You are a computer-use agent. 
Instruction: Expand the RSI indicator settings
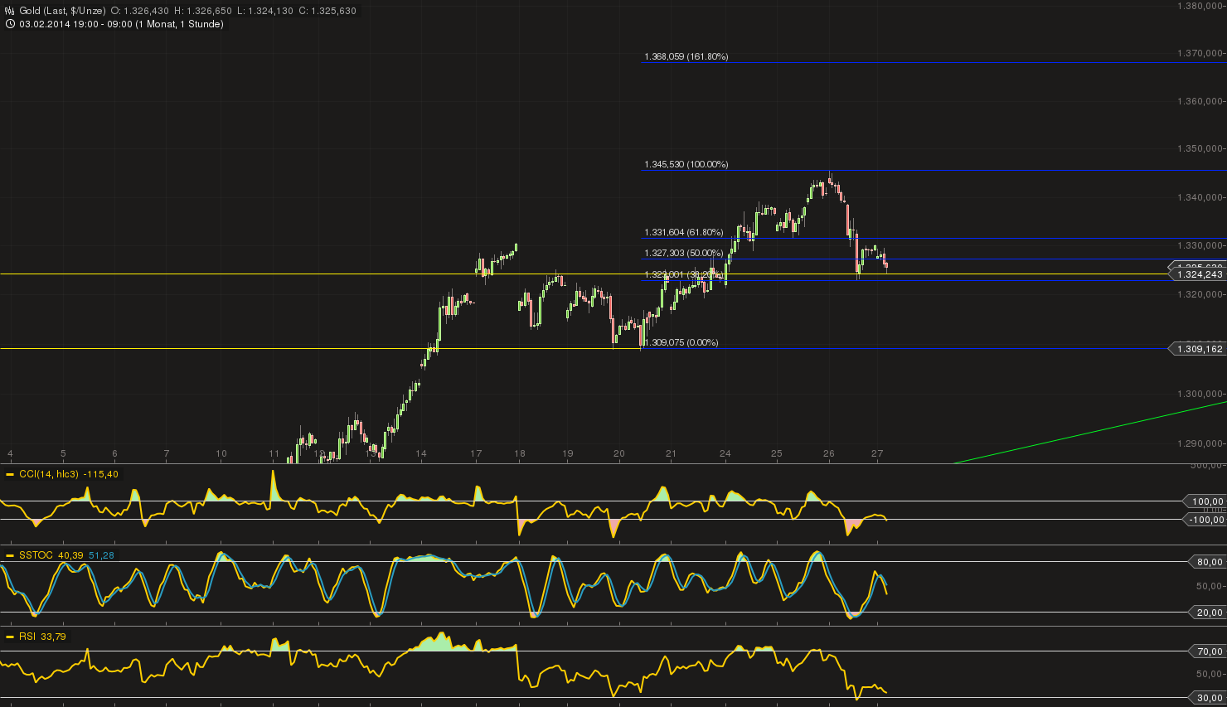pos(29,637)
